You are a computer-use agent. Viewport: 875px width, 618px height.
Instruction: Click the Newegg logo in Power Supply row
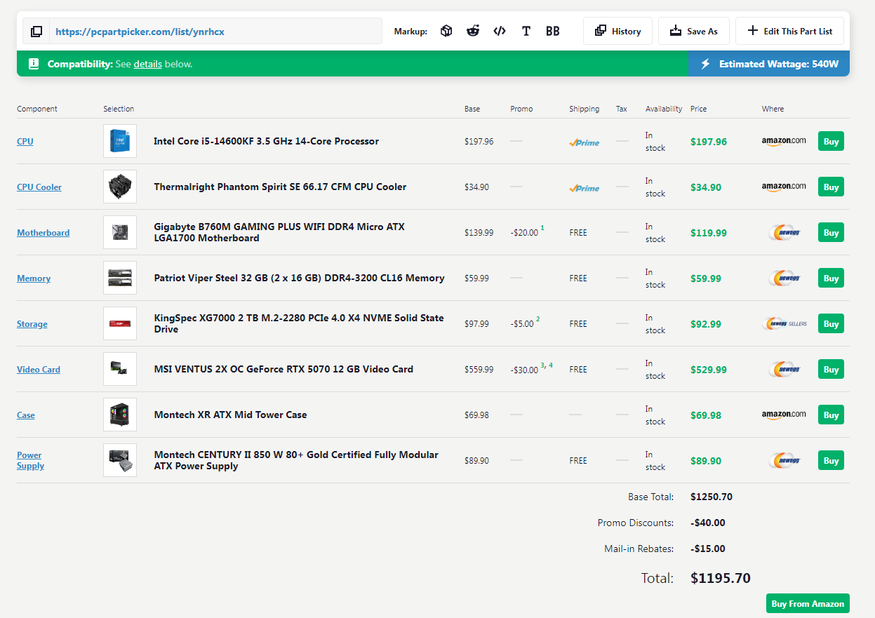pyautogui.click(x=784, y=460)
